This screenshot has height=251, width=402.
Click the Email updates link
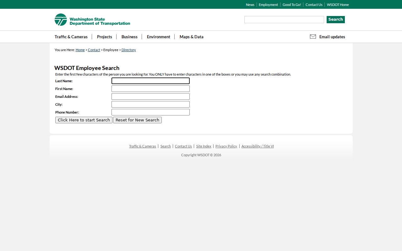[x=332, y=37]
